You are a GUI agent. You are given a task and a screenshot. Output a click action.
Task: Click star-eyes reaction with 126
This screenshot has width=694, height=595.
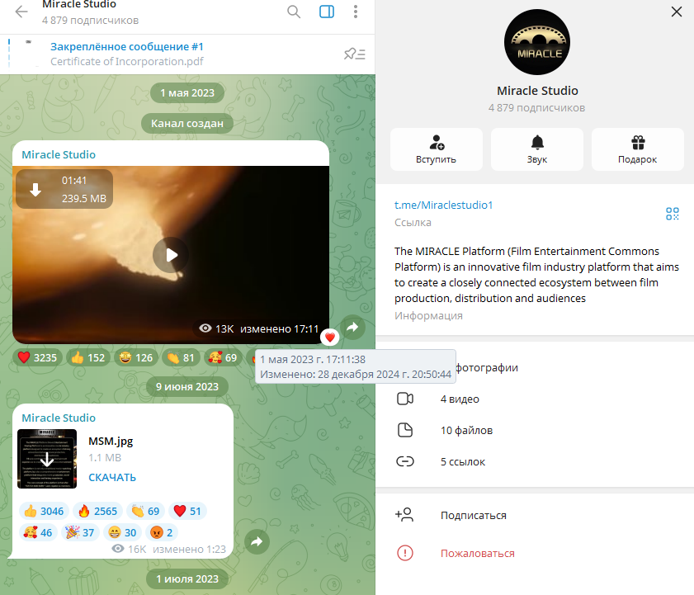136,357
